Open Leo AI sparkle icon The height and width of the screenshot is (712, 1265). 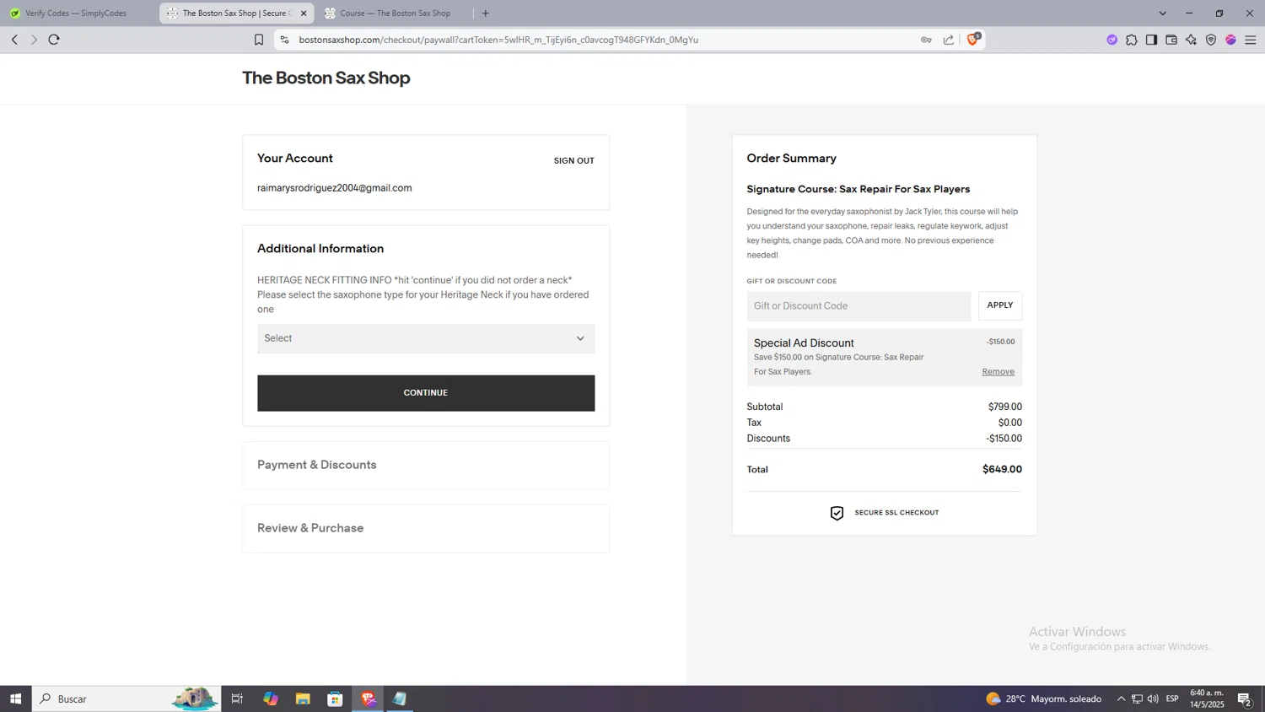[1191, 40]
